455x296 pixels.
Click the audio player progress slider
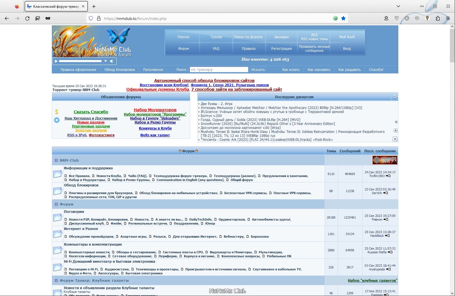click(80, 61)
